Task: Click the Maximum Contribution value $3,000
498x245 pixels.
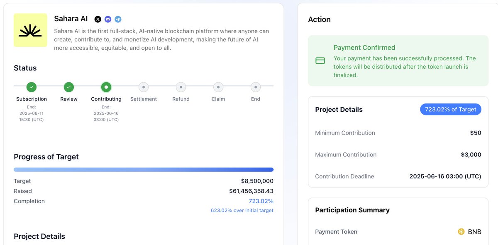Action: [x=471, y=155]
